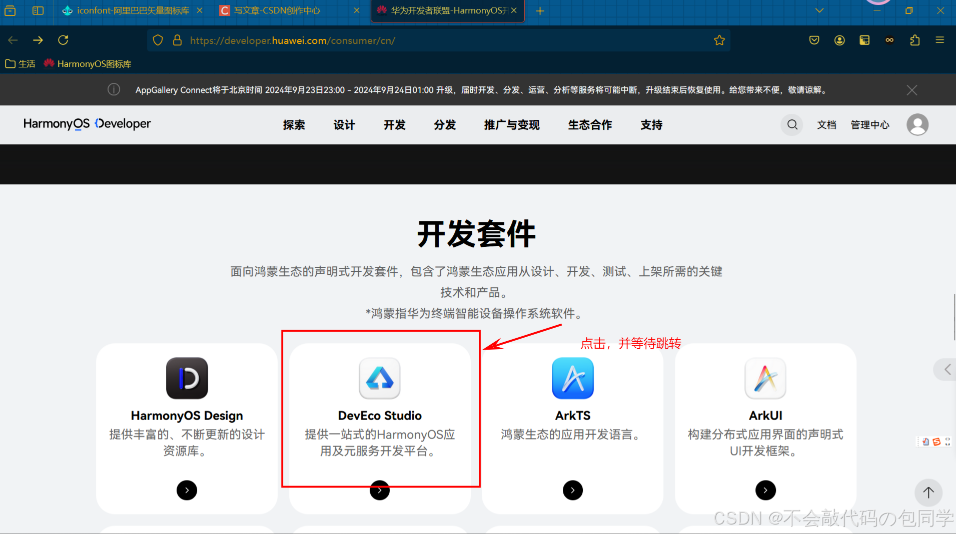Click the page vertical scrollbar
956x534 pixels.
click(x=954, y=317)
